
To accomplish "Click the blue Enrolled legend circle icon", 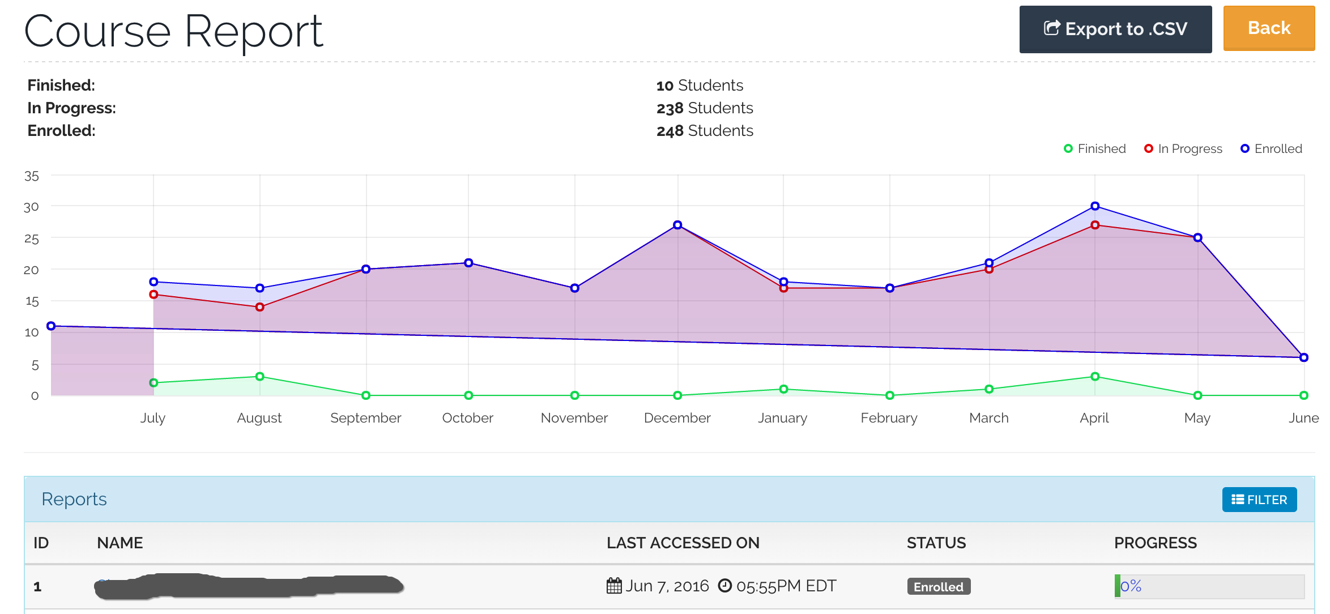I will (x=1245, y=149).
